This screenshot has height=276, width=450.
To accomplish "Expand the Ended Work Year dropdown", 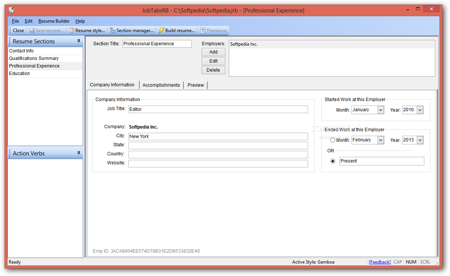I will click(420, 140).
